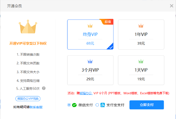Click the 支付宝支付 label

[x=115, y=105]
